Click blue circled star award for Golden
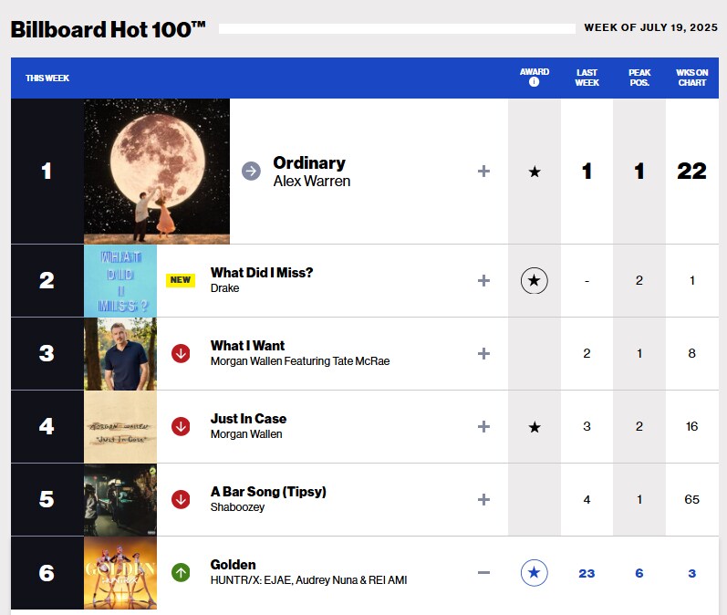This screenshot has height=615, width=727. tap(535, 573)
